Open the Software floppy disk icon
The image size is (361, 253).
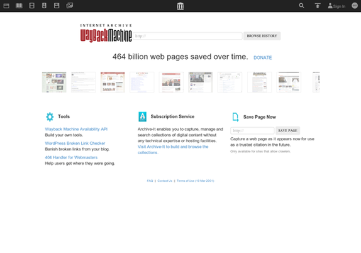(57, 6)
